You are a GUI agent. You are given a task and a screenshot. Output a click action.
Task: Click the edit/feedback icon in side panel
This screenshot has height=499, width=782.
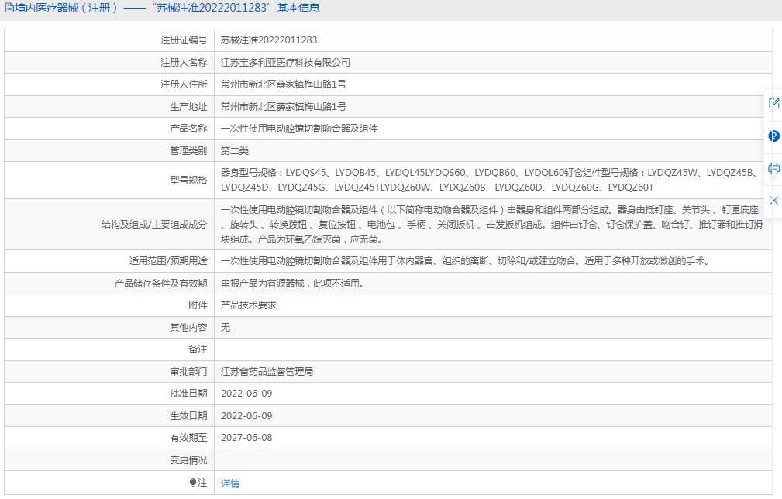coord(773,104)
